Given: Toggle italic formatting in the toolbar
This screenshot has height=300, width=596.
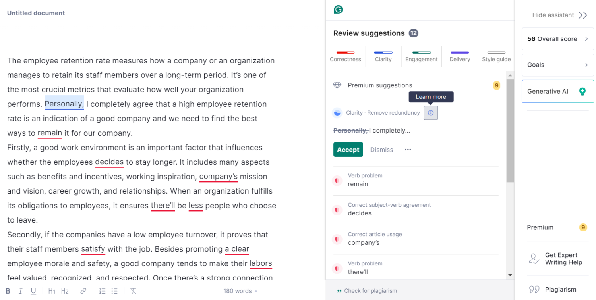Looking at the screenshot, I should point(21,291).
